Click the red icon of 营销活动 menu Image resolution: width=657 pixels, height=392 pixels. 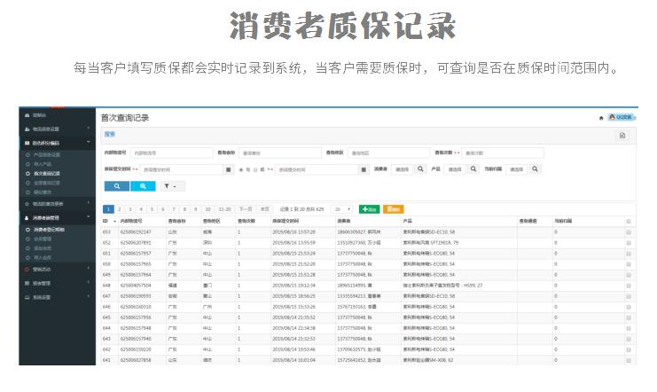pos(27,270)
